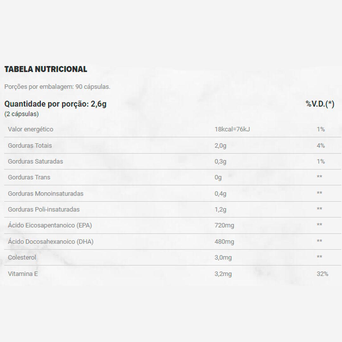The width and height of the screenshot is (342, 342).
Task: Click the Quantidade por porção 2,6g heading
Action: (x=55, y=104)
